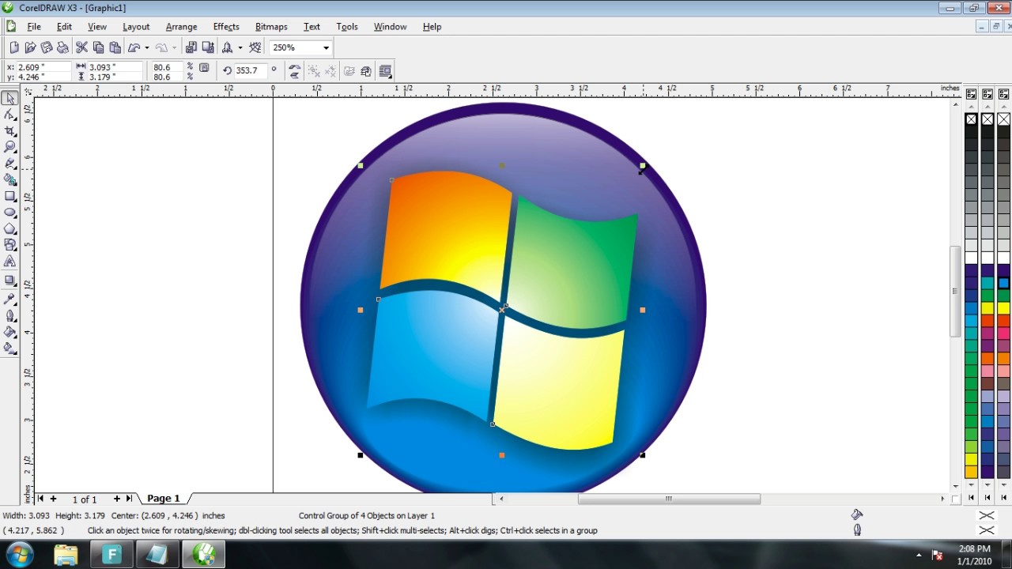Toggle the non-proportional scaling lock

click(204, 68)
